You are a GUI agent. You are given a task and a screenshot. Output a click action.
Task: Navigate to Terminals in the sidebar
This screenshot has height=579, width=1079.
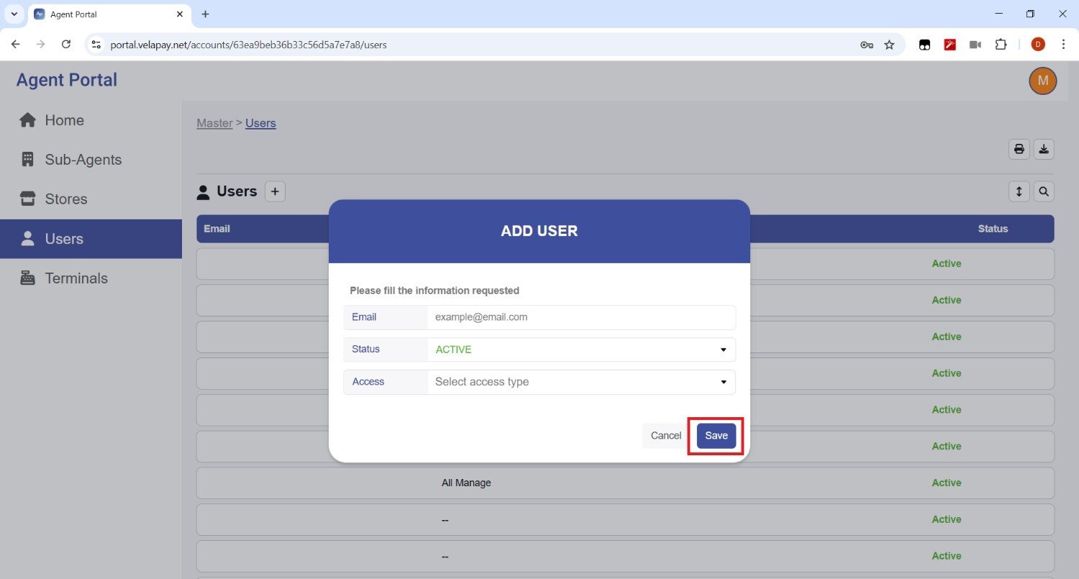click(76, 278)
